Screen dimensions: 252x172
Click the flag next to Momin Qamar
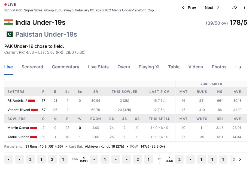(34, 128)
